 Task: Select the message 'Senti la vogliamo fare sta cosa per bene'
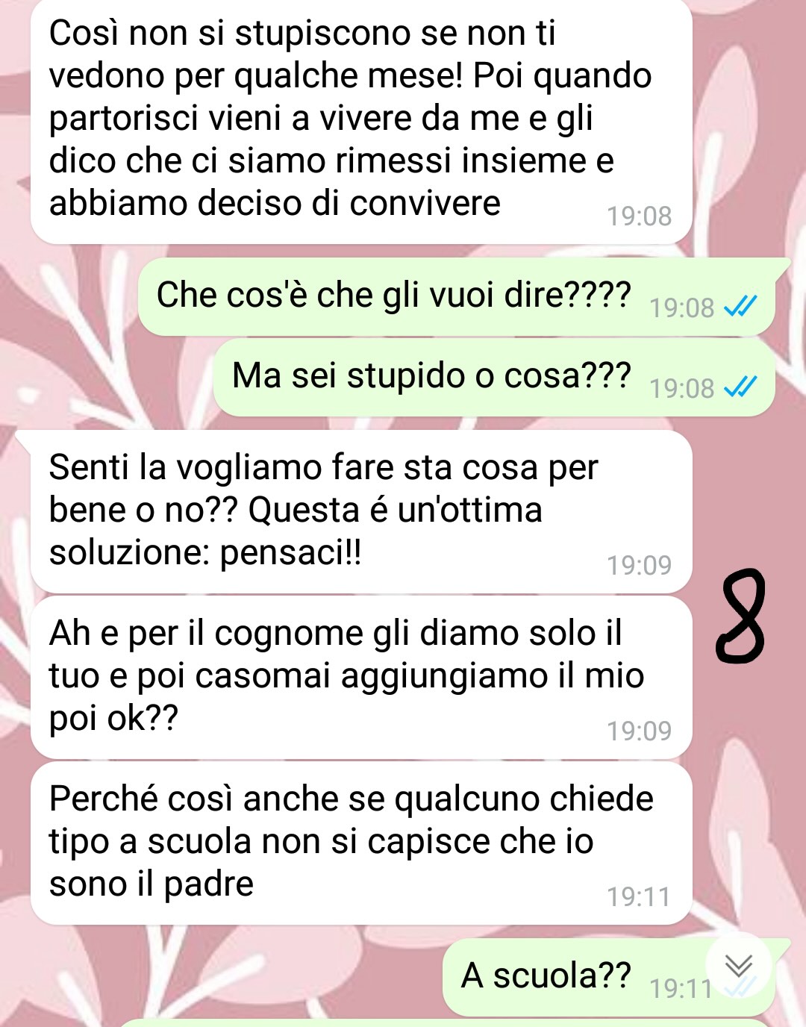(361, 512)
